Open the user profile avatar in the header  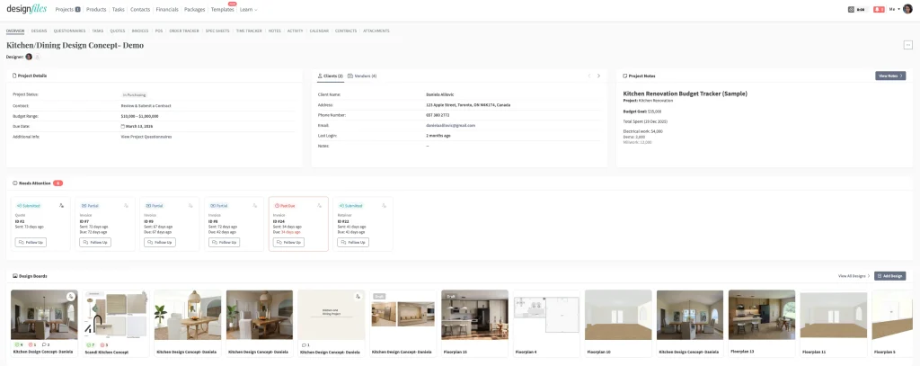point(907,9)
